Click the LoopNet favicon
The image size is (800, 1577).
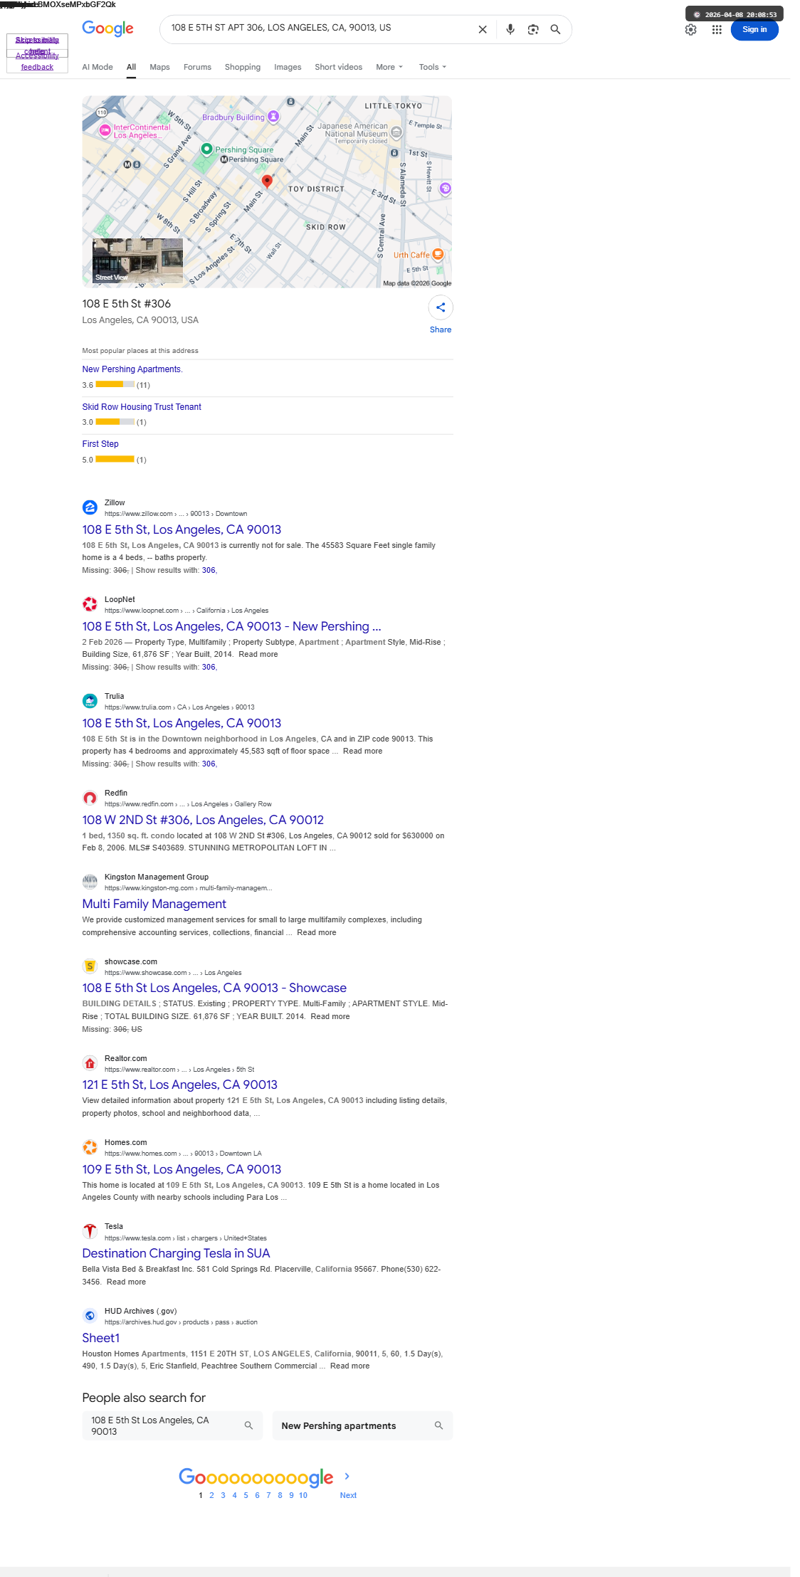click(x=90, y=604)
